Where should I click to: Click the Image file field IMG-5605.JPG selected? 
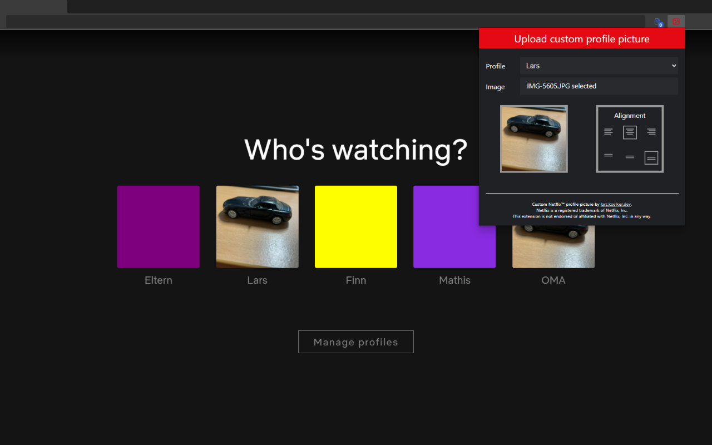[x=599, y=86]
